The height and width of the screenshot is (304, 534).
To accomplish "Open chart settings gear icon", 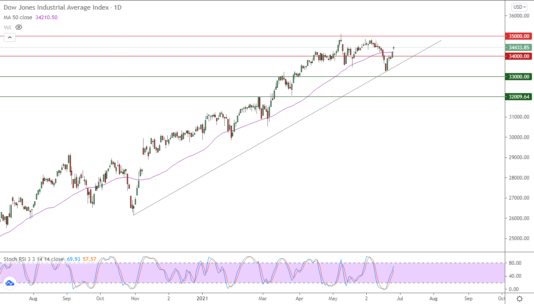I will point(519,299).
